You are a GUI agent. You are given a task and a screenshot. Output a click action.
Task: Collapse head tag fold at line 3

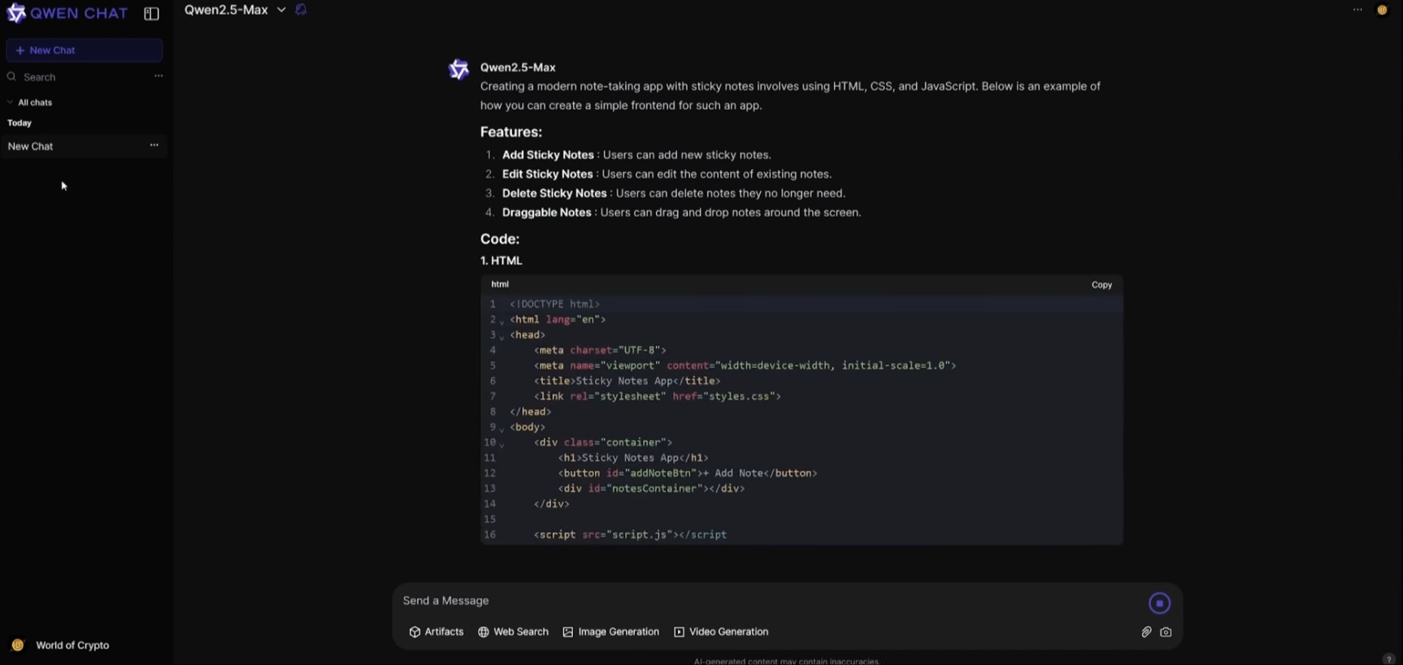pos(502,337)
